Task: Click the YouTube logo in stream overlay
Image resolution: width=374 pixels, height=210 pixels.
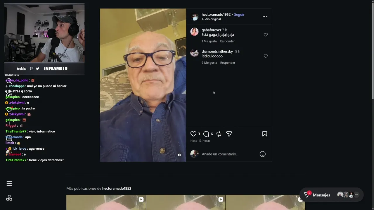Action: coord(21,69)
